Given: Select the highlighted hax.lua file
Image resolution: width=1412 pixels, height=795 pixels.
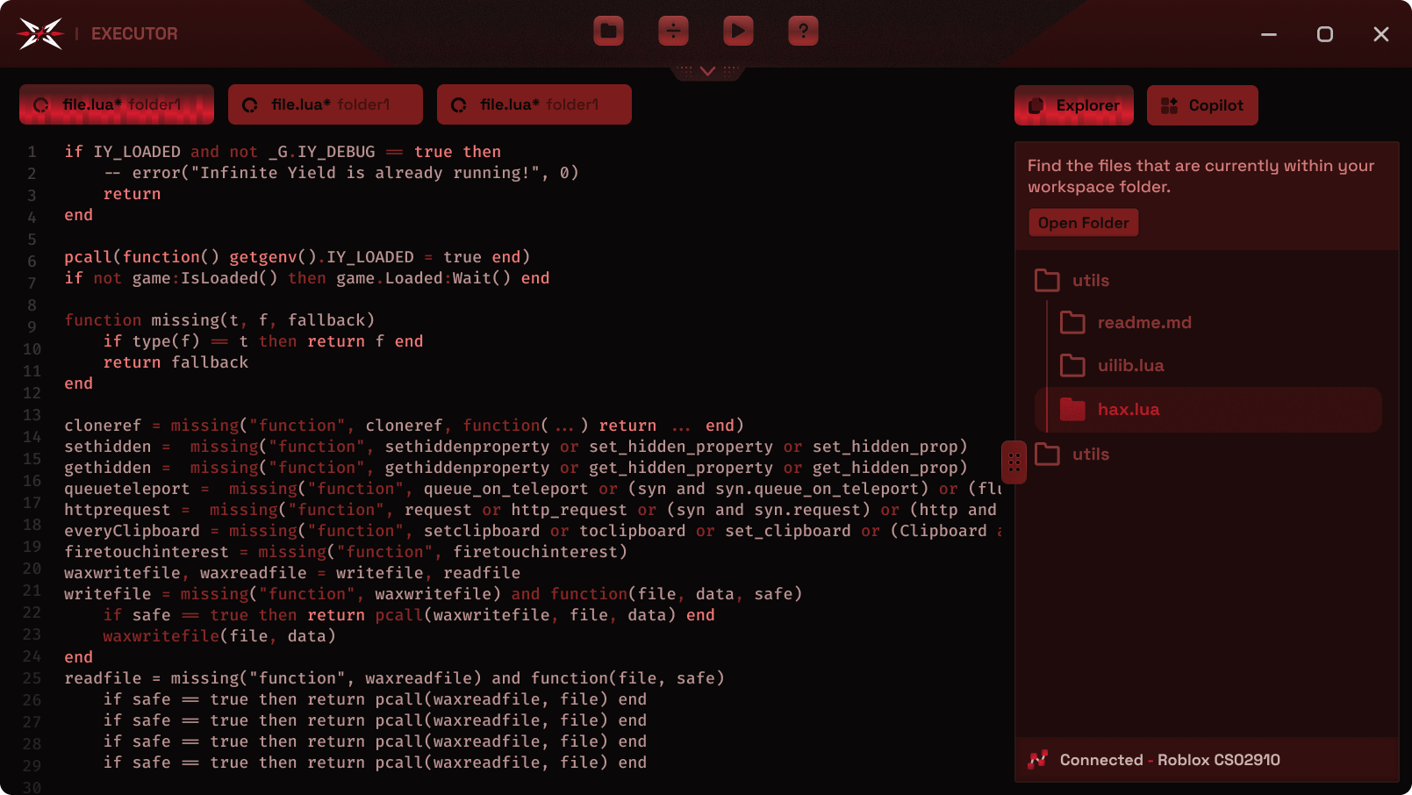Looking at the screenshot, I should (x=1128, y=410).
